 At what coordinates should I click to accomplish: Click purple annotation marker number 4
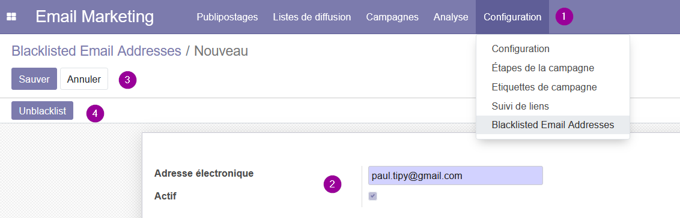click(x=95, y=114)
